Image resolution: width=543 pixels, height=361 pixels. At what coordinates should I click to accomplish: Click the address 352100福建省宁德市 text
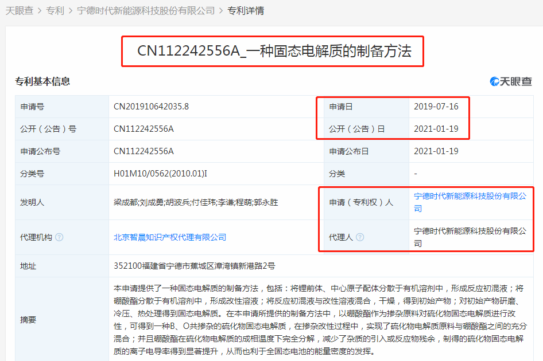(x=195, y=266)
